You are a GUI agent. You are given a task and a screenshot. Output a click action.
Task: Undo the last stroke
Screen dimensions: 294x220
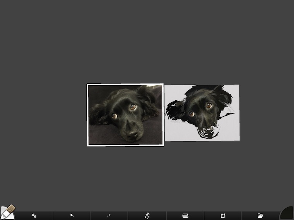(72, 215)
